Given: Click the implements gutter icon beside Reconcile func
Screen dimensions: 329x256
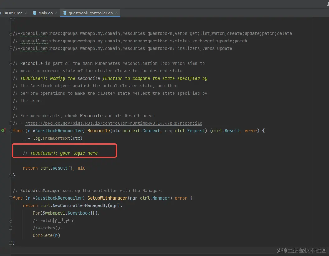Looking at the screenshot, I should pyautogui.click(x=3, y=131).
